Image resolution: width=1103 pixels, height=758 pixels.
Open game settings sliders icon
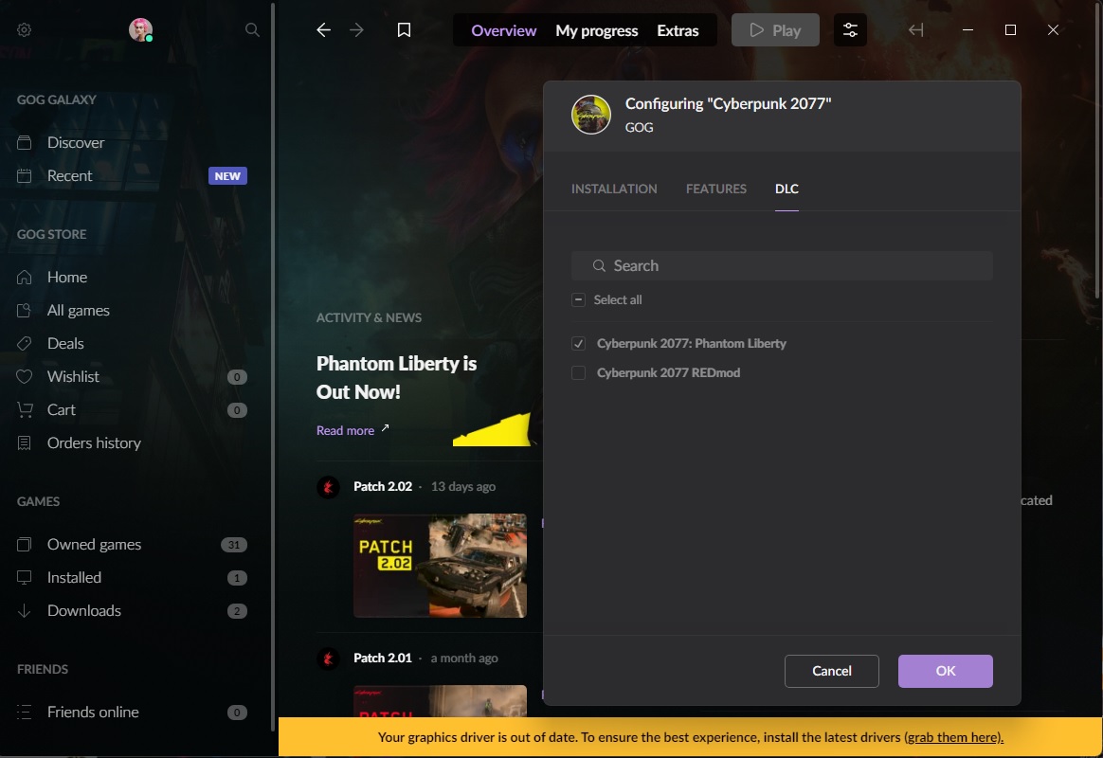(x=850, y=29)
